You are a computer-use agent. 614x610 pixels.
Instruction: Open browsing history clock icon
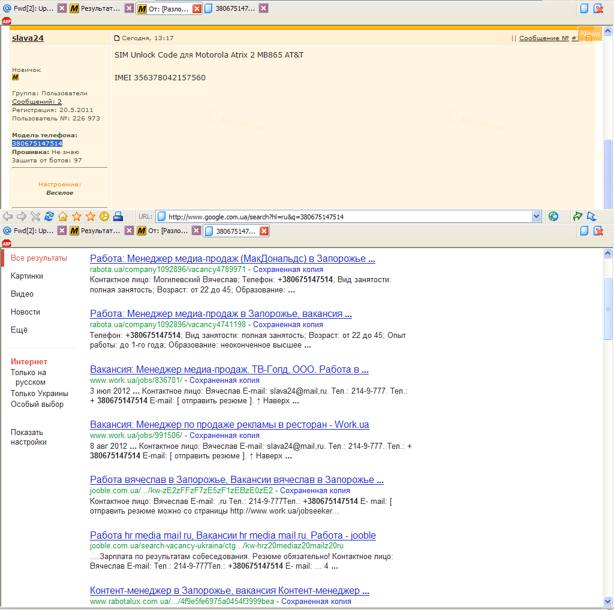[x=104, y=216]
